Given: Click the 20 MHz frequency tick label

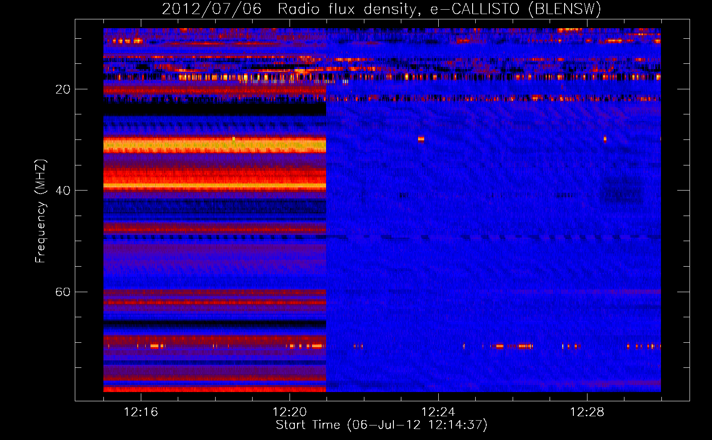Looking at the screenshot, I should (x=62, y=89).
